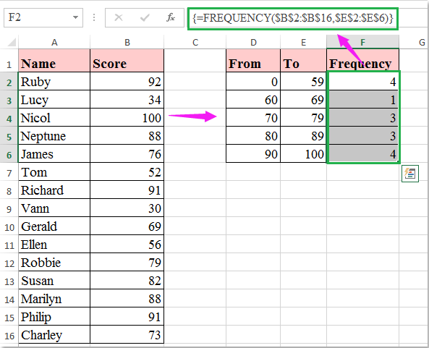Select the cell containing Gerald
The height and width of the screenshot is (348, 429).
click(x=54, y=226)
